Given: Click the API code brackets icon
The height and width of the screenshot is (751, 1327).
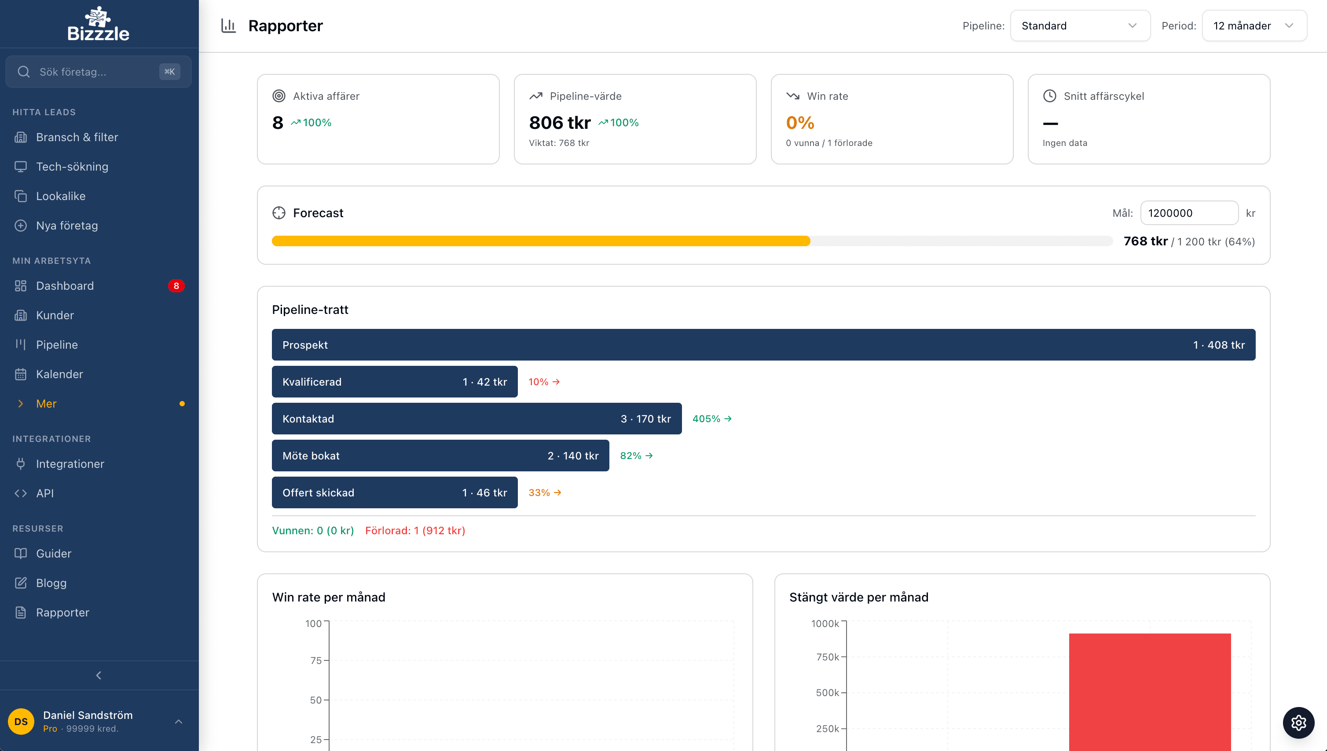Looking at the screenshot, I should coord(21,493).
